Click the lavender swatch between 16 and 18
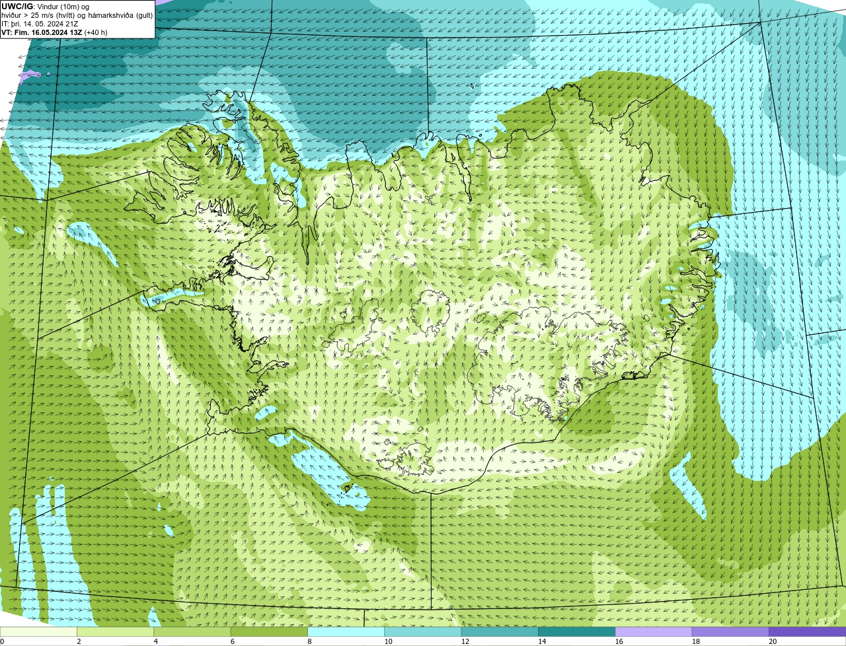 coord(654,632)
